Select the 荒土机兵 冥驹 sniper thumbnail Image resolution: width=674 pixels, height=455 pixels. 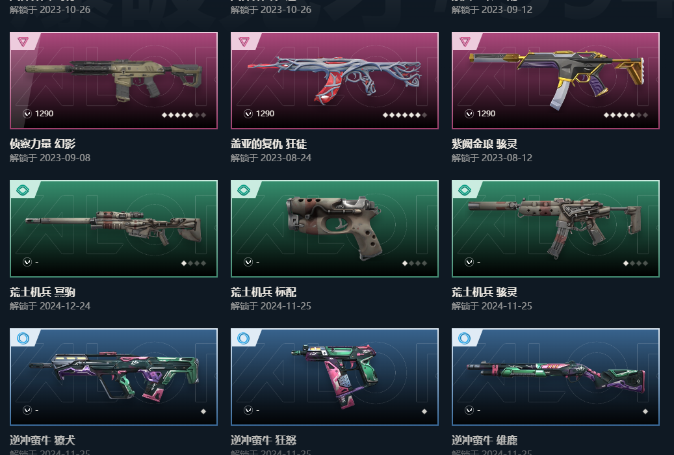click(114, 229)
